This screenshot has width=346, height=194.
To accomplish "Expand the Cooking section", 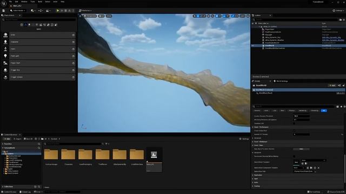I will point(253,186).
